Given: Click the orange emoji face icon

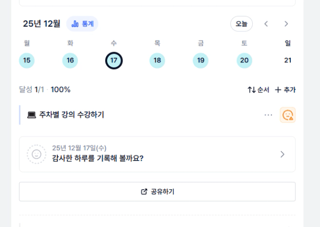Looking at the screenshot, I should [288, 115].
